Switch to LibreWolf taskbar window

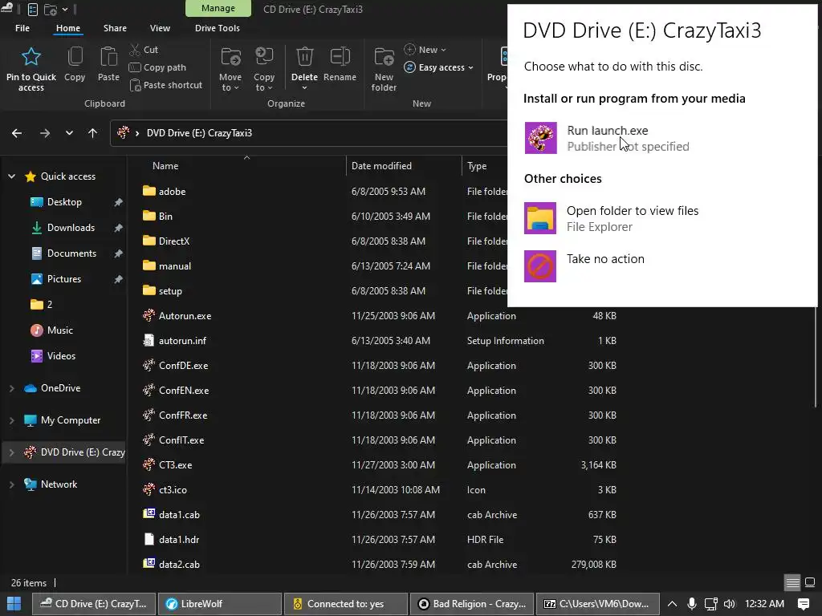pos(220,604)
